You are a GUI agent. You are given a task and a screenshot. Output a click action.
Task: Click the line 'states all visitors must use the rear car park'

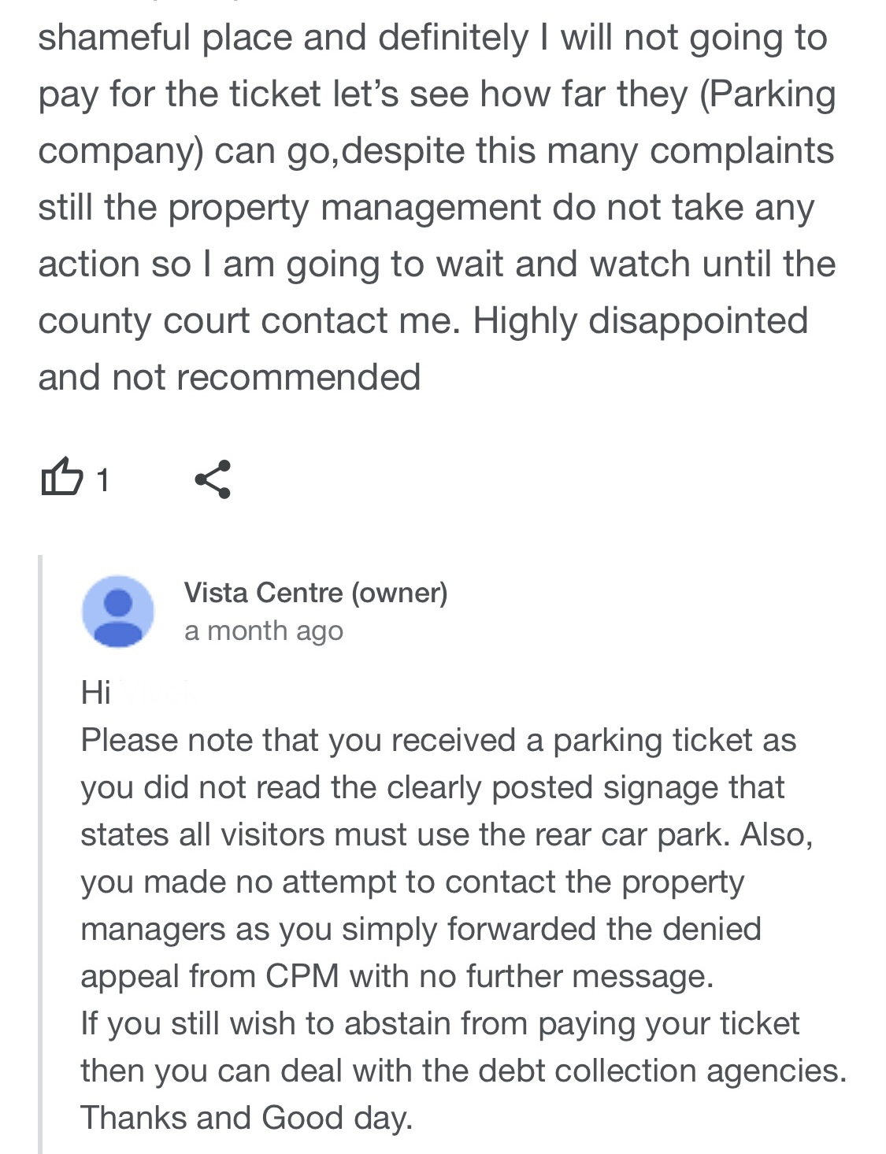tap(447, 835)
